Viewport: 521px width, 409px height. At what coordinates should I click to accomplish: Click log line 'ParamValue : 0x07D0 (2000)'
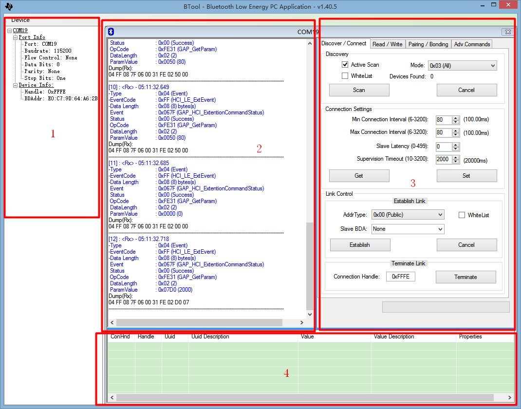click(151, 290)
